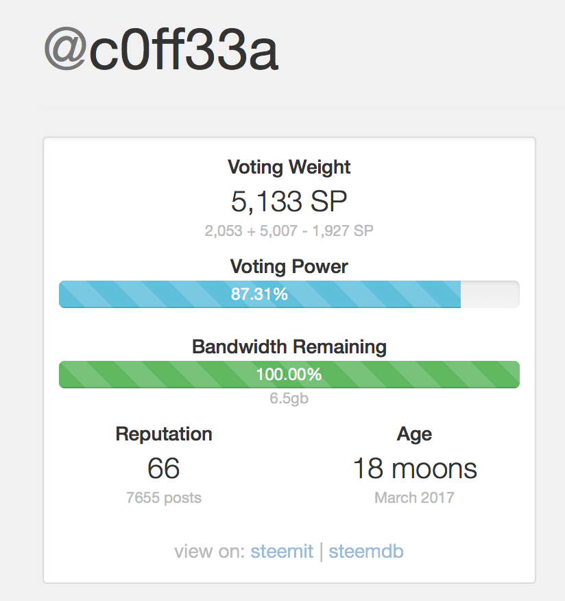The width and height of the screenshot is (565, 601).
Task: Click the 6.5gb bandwidth text
Action: (289, 398)
